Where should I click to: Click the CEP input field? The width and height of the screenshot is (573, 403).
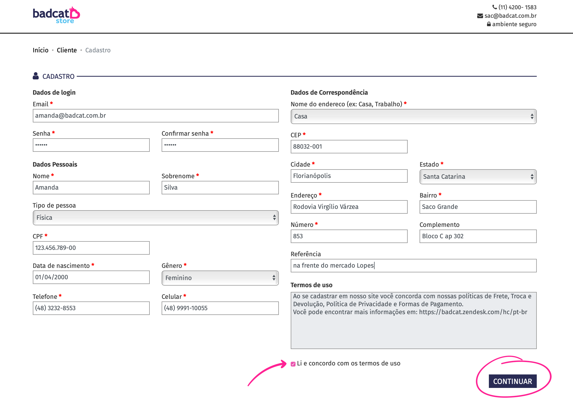click(349, 146)
